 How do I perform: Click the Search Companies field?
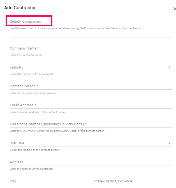[x=91, y=21]
